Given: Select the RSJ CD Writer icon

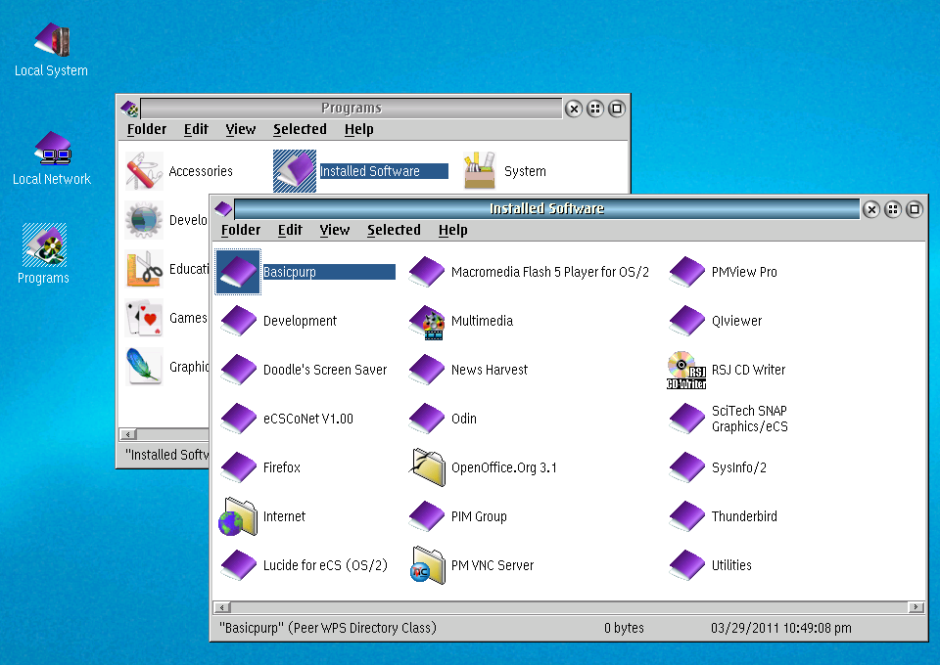Looking at the screenshot, I should coord(686,371).
